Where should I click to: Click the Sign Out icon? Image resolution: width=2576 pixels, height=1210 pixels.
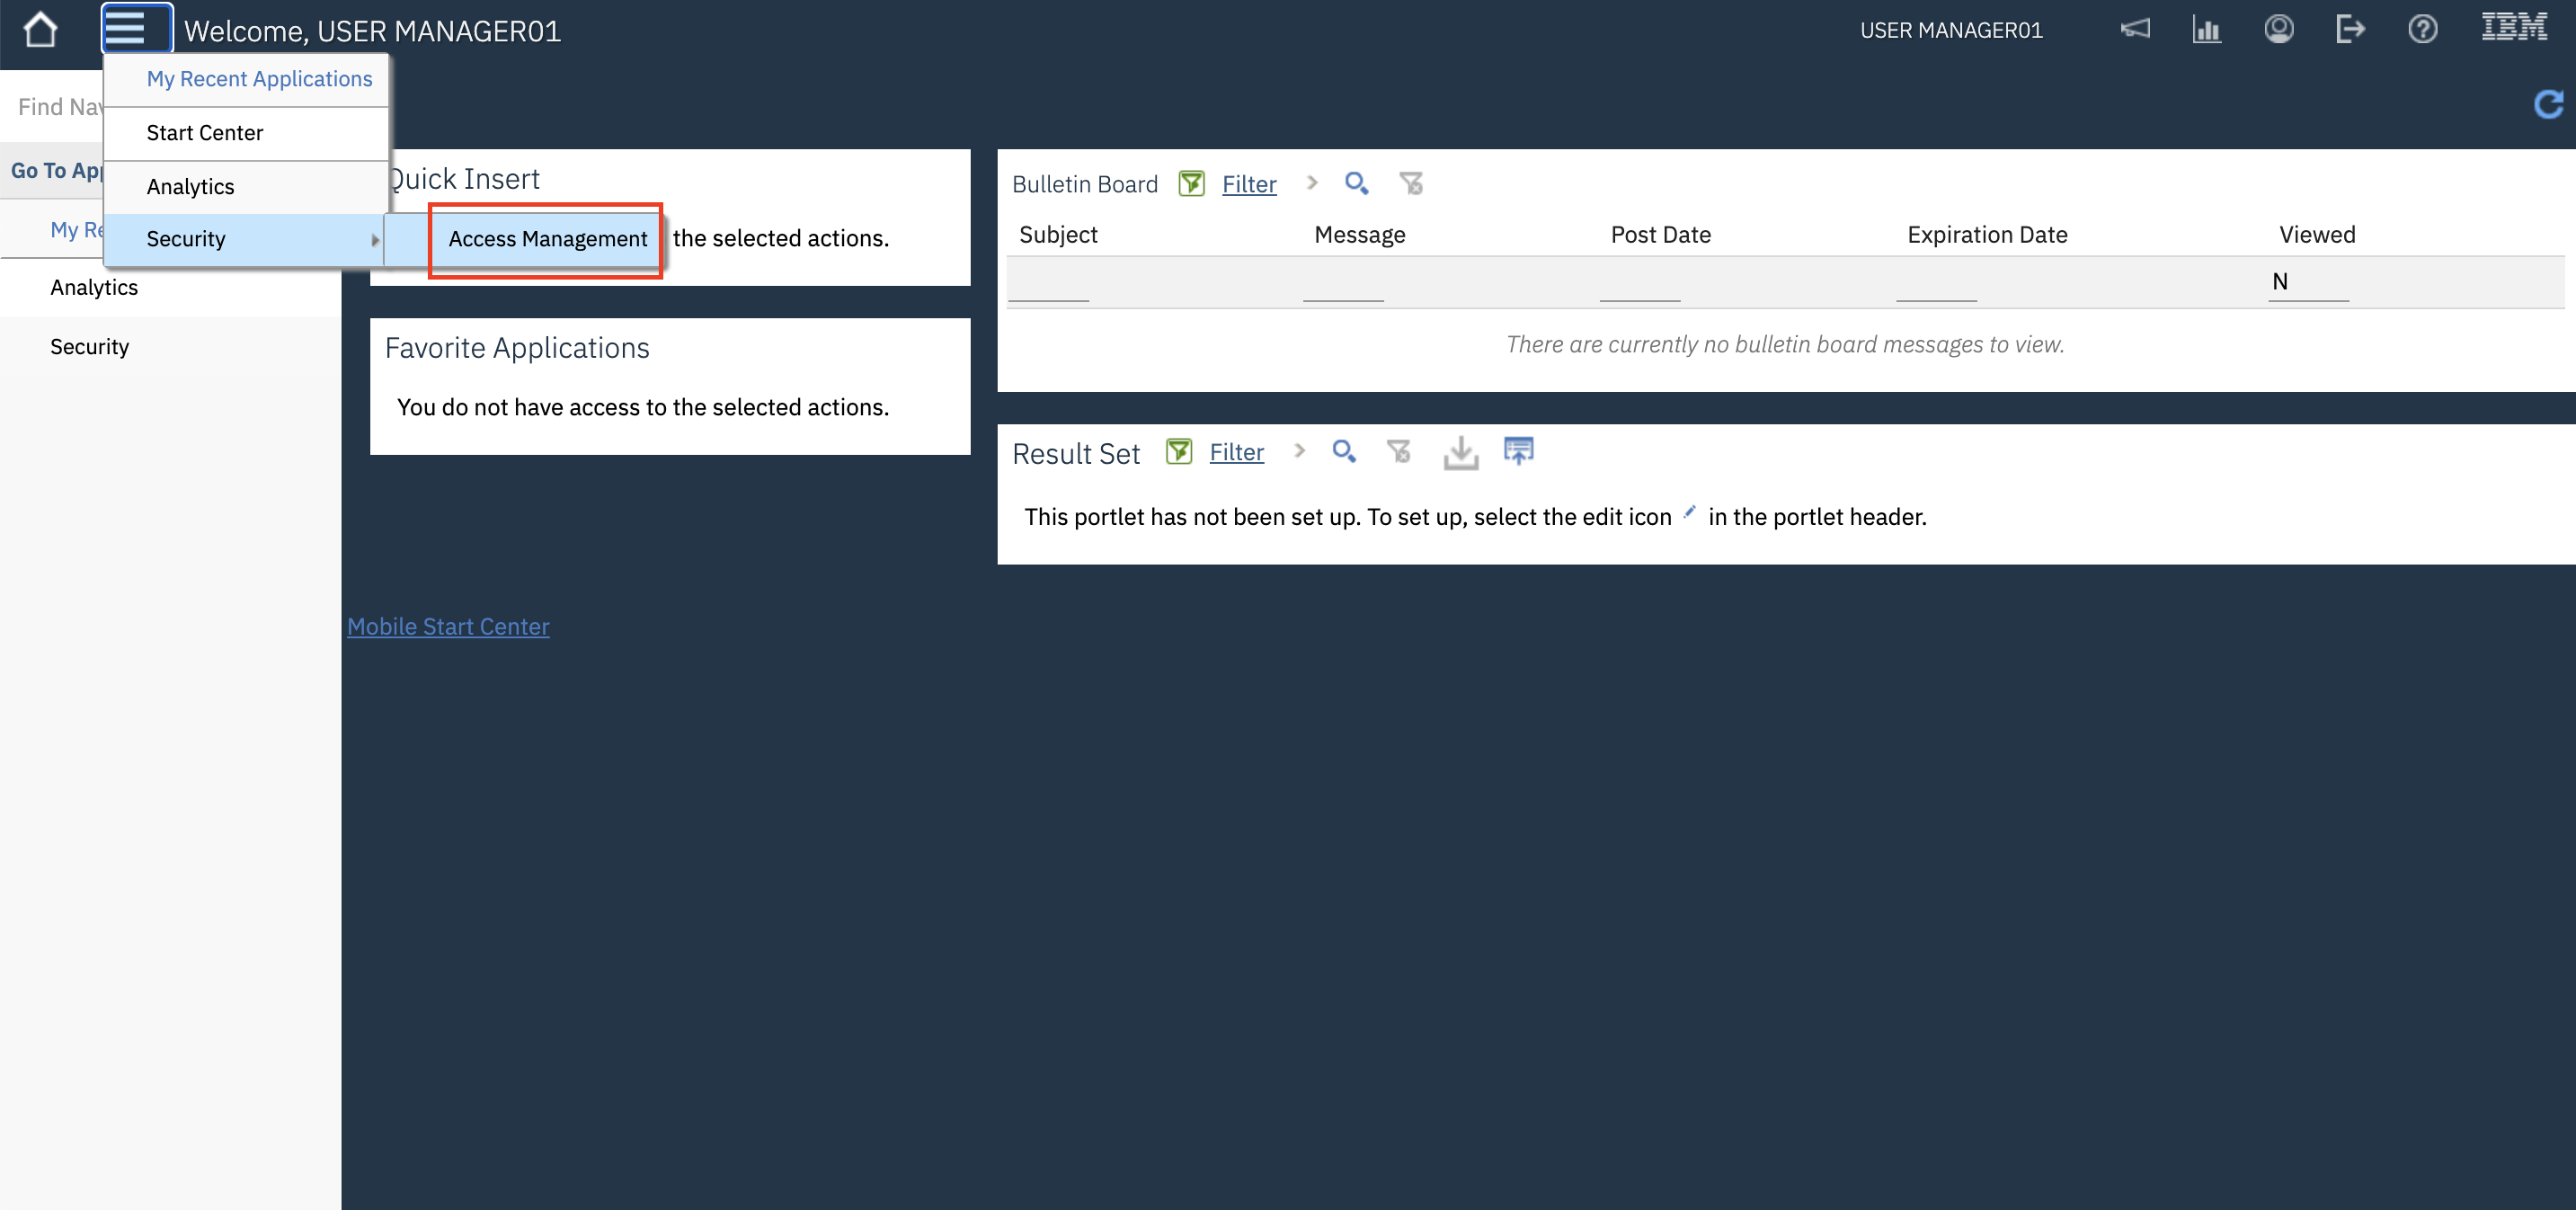(x=2351, y=29)
